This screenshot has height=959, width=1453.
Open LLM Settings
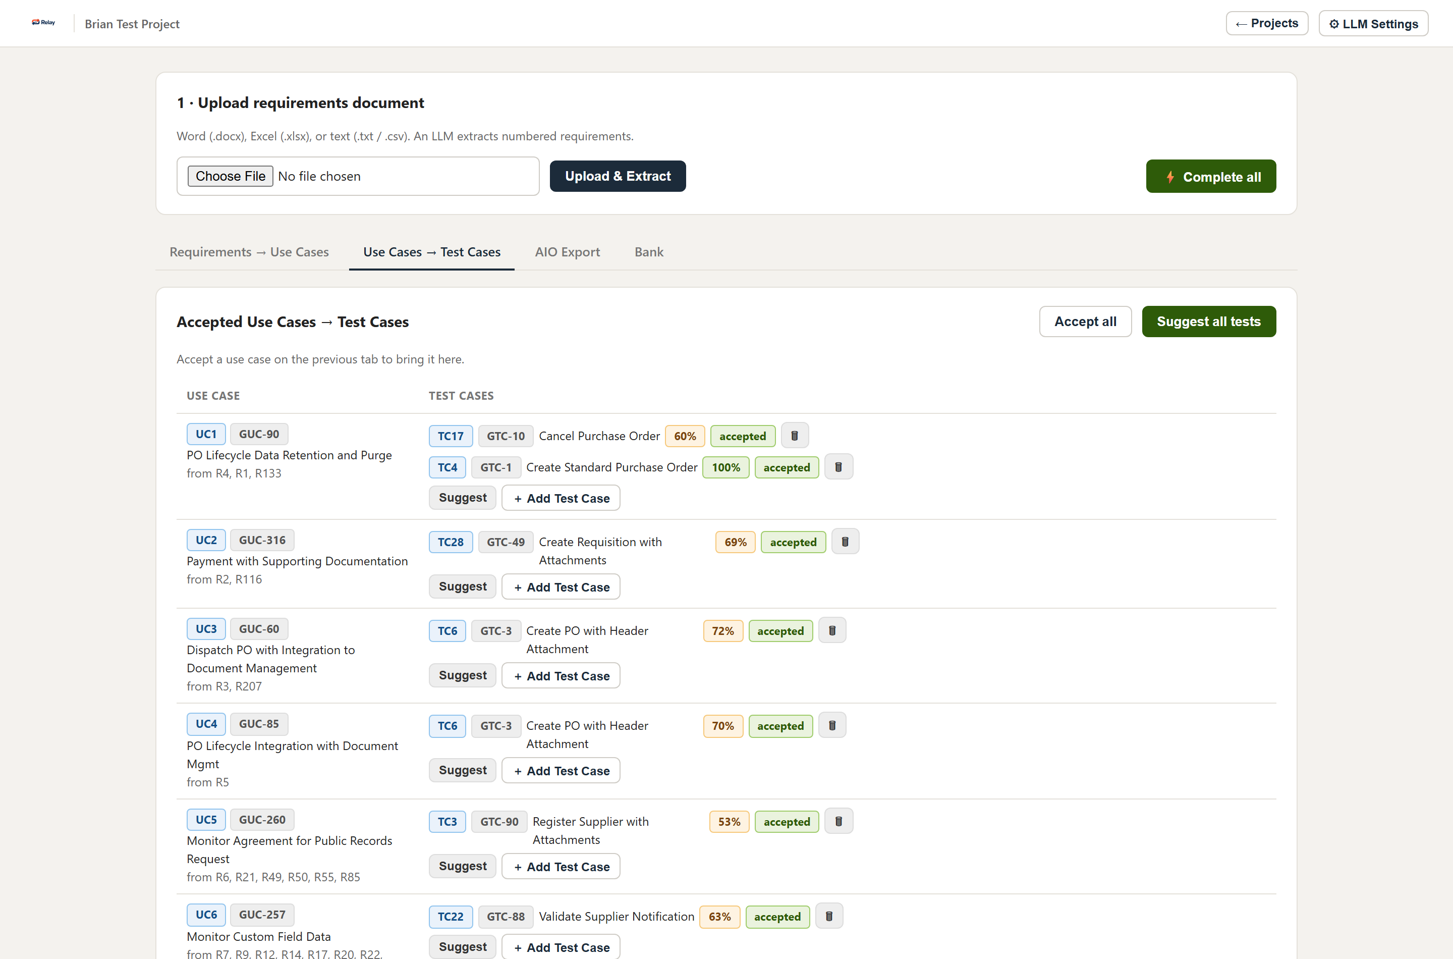[x=1373, y=23]
